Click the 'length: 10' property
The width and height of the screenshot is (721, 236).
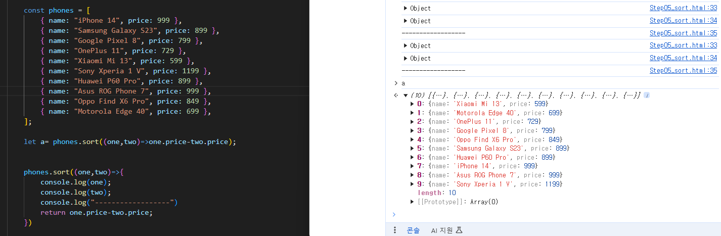point(436,193)
